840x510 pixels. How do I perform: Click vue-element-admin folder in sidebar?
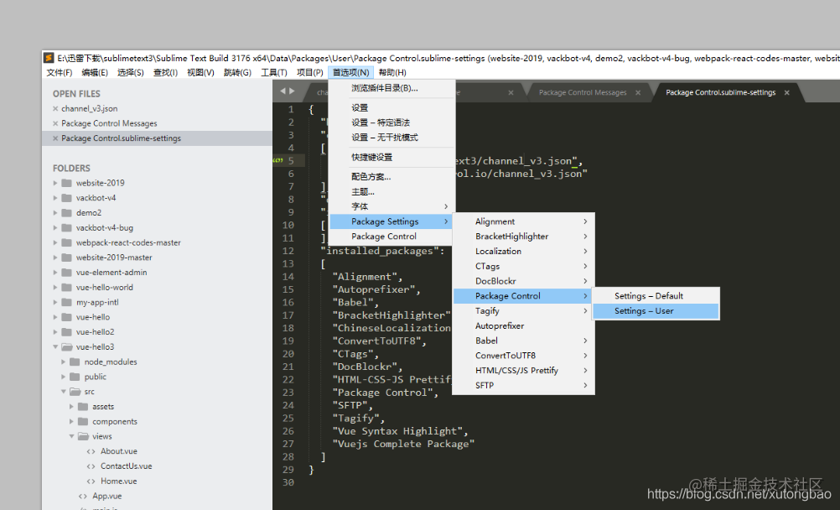point(111,273)
